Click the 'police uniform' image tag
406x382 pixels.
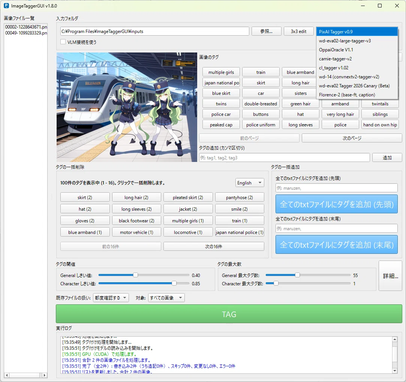click(261, 124)
